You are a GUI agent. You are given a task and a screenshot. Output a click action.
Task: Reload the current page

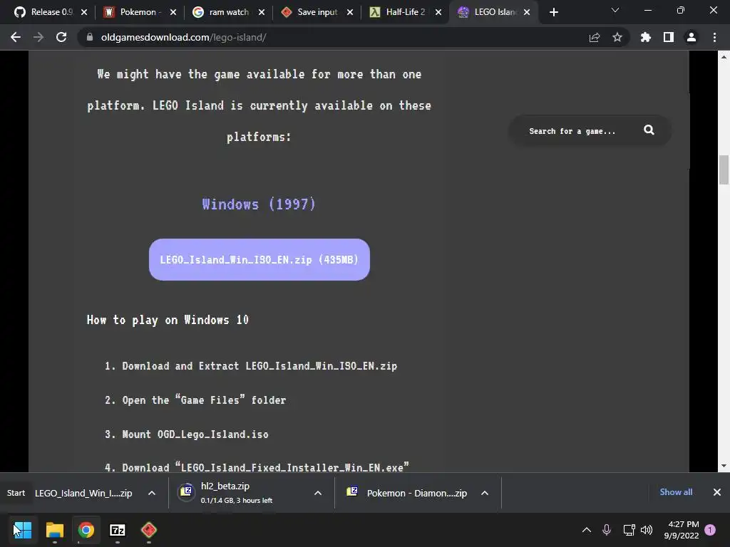(x=61, y=37)
